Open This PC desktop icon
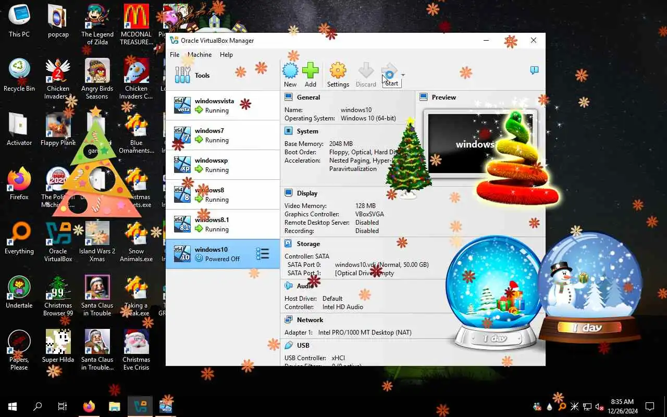Image resolution: width=667 pixels, height=417 pixels. pos(19,21)
